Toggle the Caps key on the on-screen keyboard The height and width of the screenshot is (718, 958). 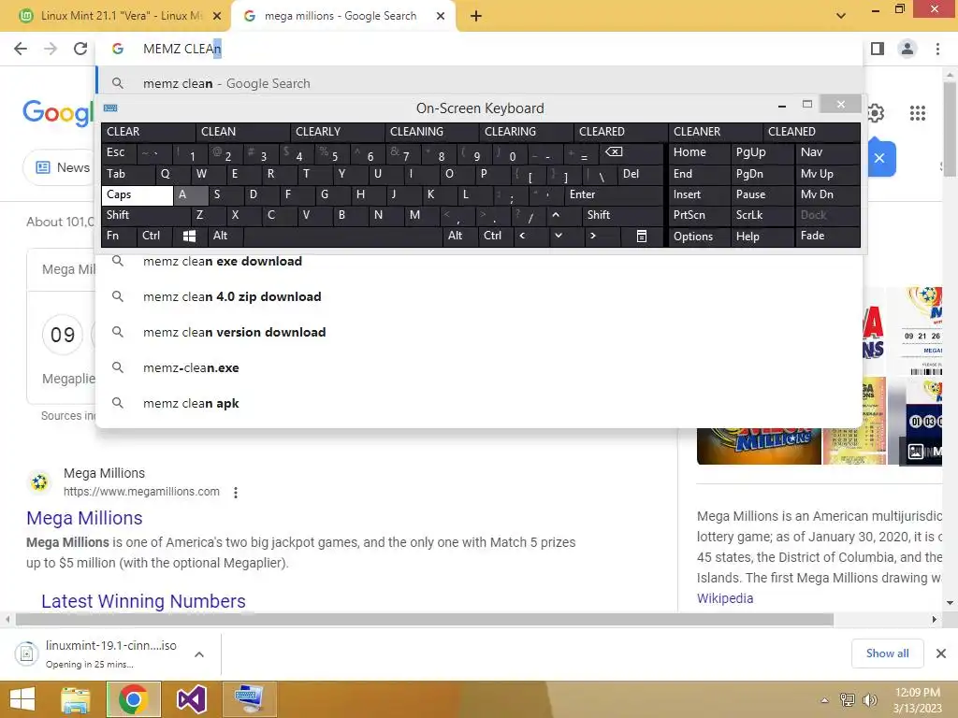137,194
